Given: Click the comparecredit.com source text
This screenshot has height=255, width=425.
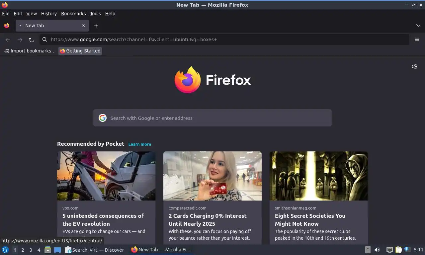Looking at the screenshot, I should (188, 208).
